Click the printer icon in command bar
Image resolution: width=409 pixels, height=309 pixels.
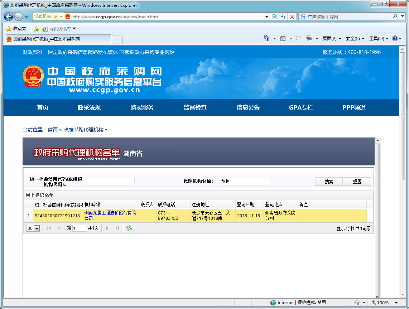coord(308,39)
